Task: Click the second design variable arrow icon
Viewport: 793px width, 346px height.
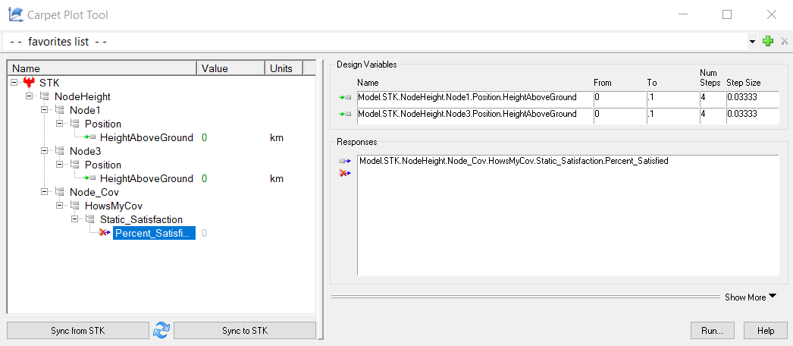Action: pos(346,115)
